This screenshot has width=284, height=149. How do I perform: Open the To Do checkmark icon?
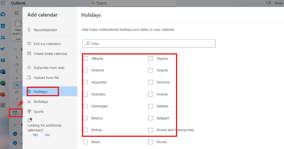coord(3,49)
